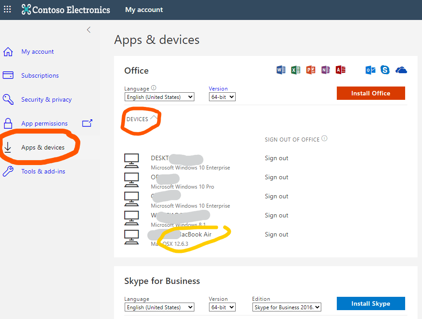This screenshot has height=319, width=422.
Task: Click the padlock App permissions icon
Action: [8, 123]
